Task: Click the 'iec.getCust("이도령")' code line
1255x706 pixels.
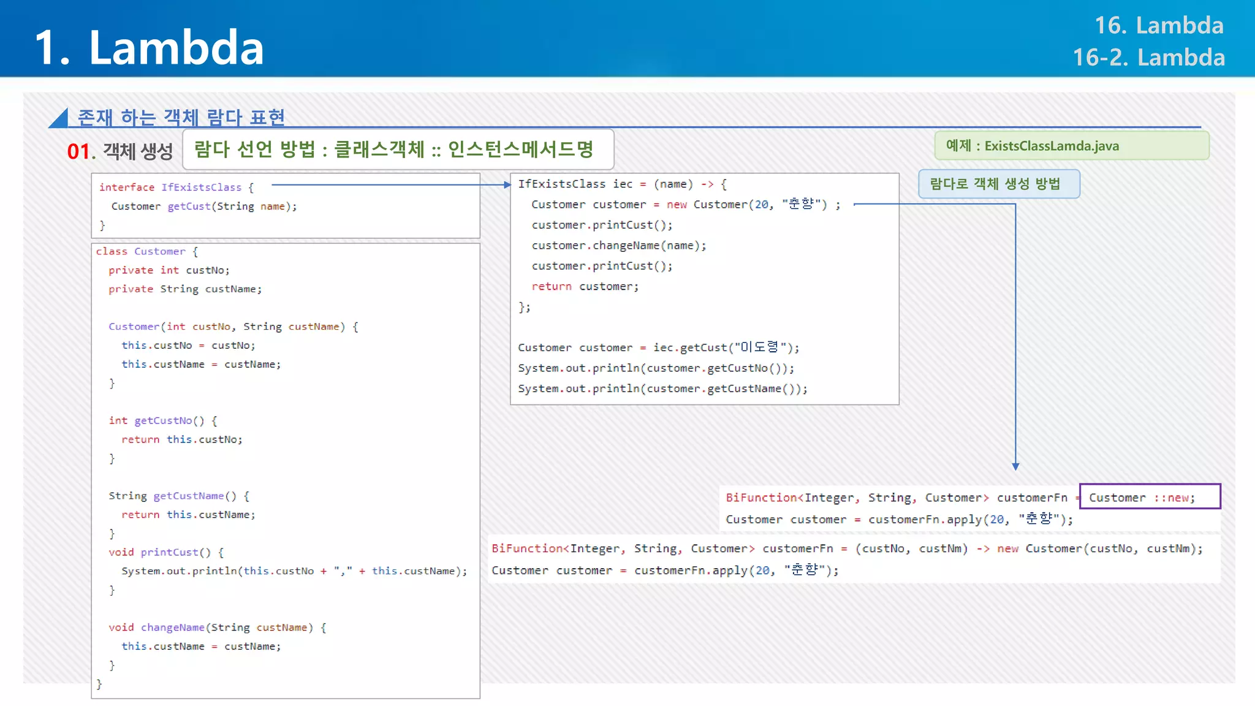Action: (x=658, y=347)
